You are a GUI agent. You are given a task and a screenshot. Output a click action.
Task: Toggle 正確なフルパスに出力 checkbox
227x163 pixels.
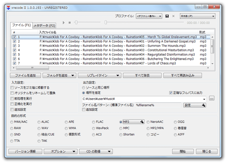coord(171,93)
